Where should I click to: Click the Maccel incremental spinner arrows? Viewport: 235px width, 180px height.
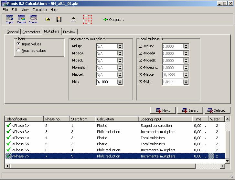tap(120, 75)
